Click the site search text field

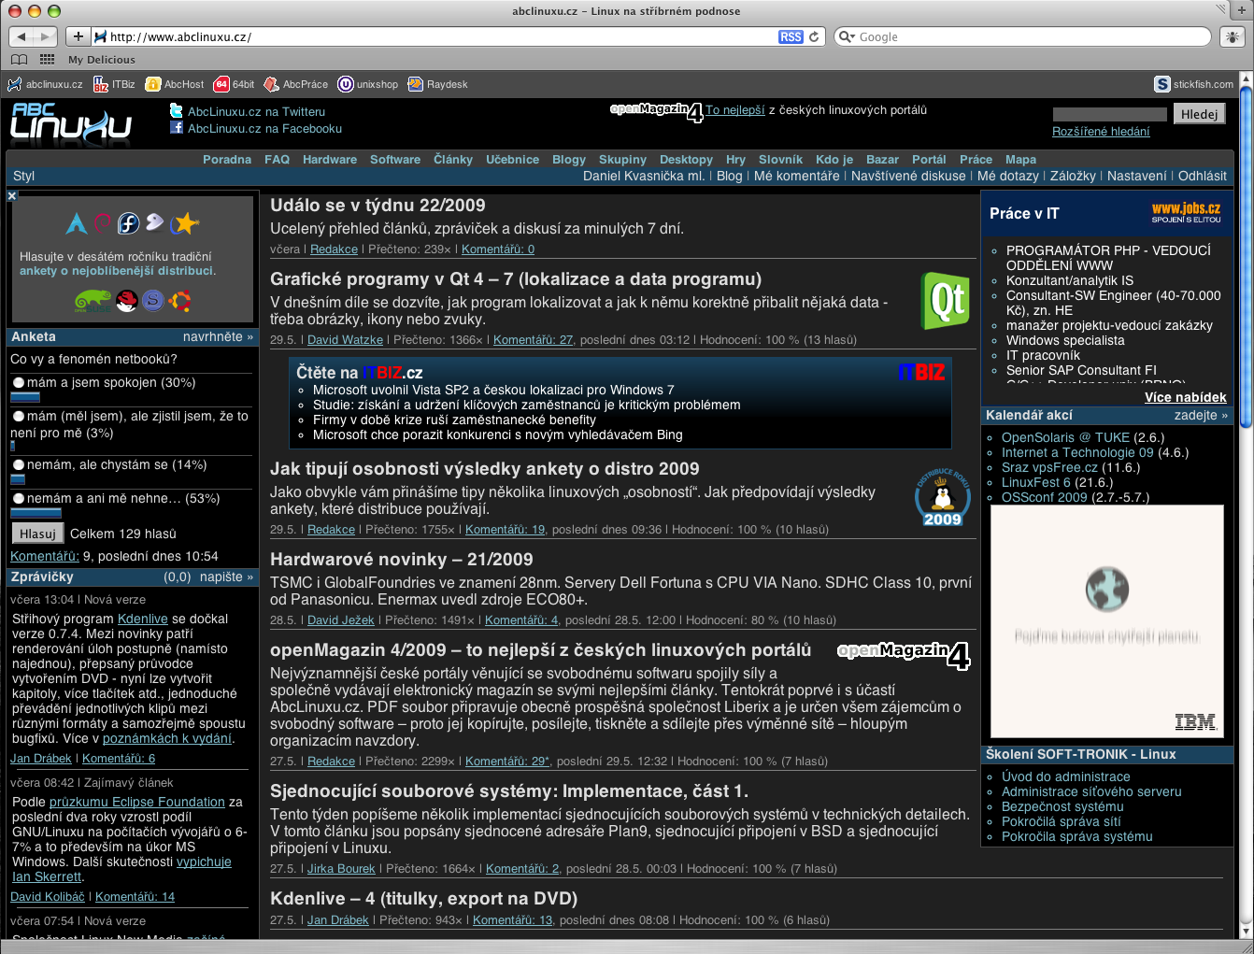1109,114
